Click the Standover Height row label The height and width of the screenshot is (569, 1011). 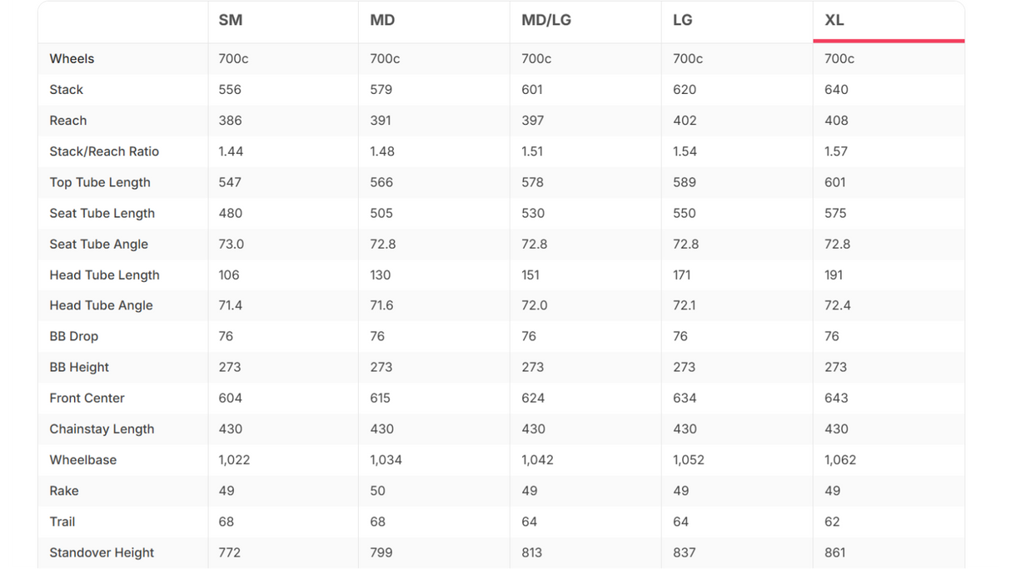(x=102, y=552)
